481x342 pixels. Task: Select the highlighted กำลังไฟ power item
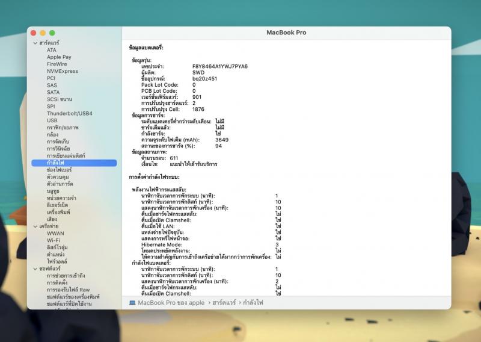(x=56, y=163)
